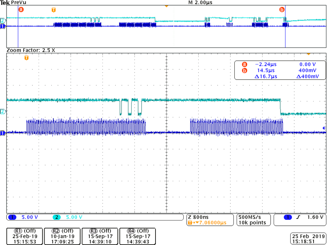Click channel 1 ground marker in zoom window
This screenshot has width=327, height=245.
(x=3, y=133)
